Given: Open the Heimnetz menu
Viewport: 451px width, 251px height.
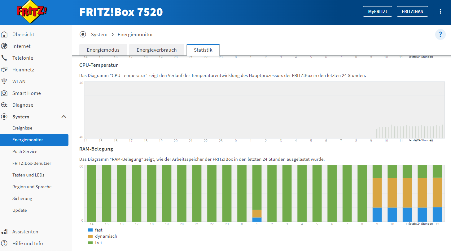Looking at the screenshot, I should (23, 70).
